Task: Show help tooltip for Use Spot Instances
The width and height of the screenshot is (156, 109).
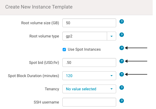Action: coord(122,48)
